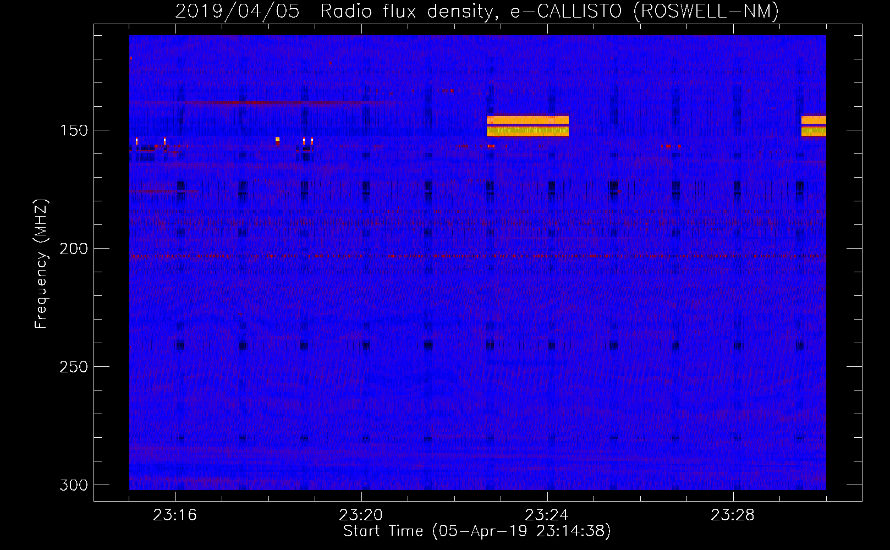Click the 23:16 time tick label
The height and width of the screenshot is (550, 890).
[175, 515]
